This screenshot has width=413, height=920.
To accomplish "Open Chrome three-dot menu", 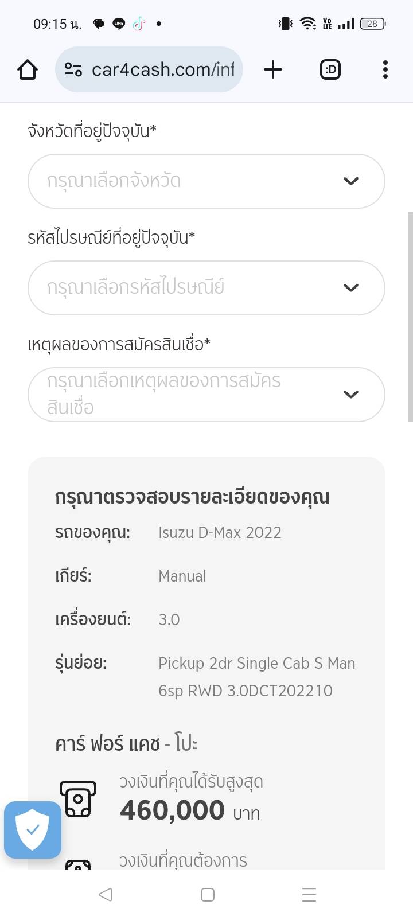I will [385, 70].
